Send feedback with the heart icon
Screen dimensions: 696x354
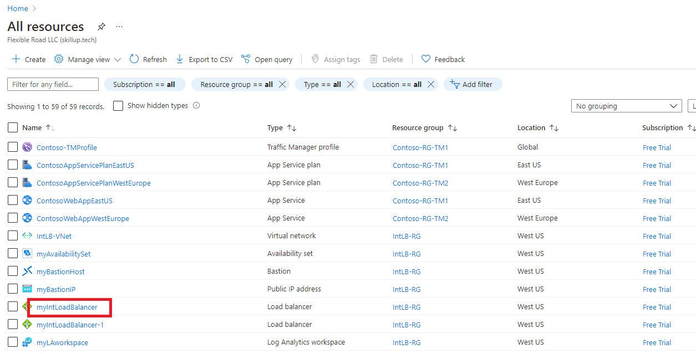point(443,59)
